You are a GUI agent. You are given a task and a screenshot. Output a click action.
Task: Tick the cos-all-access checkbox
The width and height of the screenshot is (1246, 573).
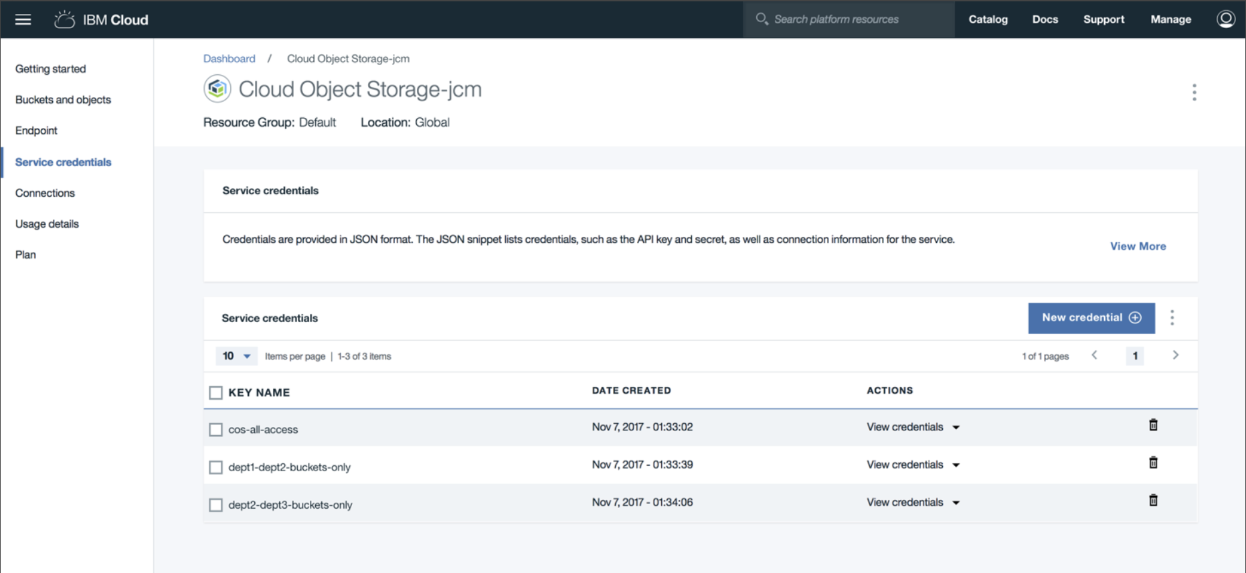tap(215, 430)
